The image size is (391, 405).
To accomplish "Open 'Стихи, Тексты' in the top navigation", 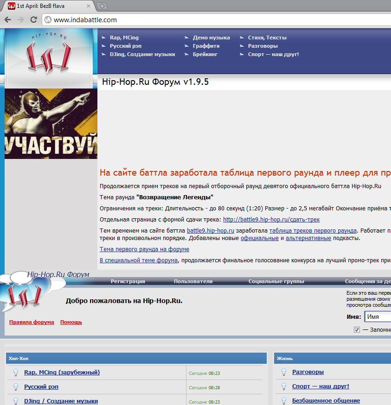I will point(267,38).
